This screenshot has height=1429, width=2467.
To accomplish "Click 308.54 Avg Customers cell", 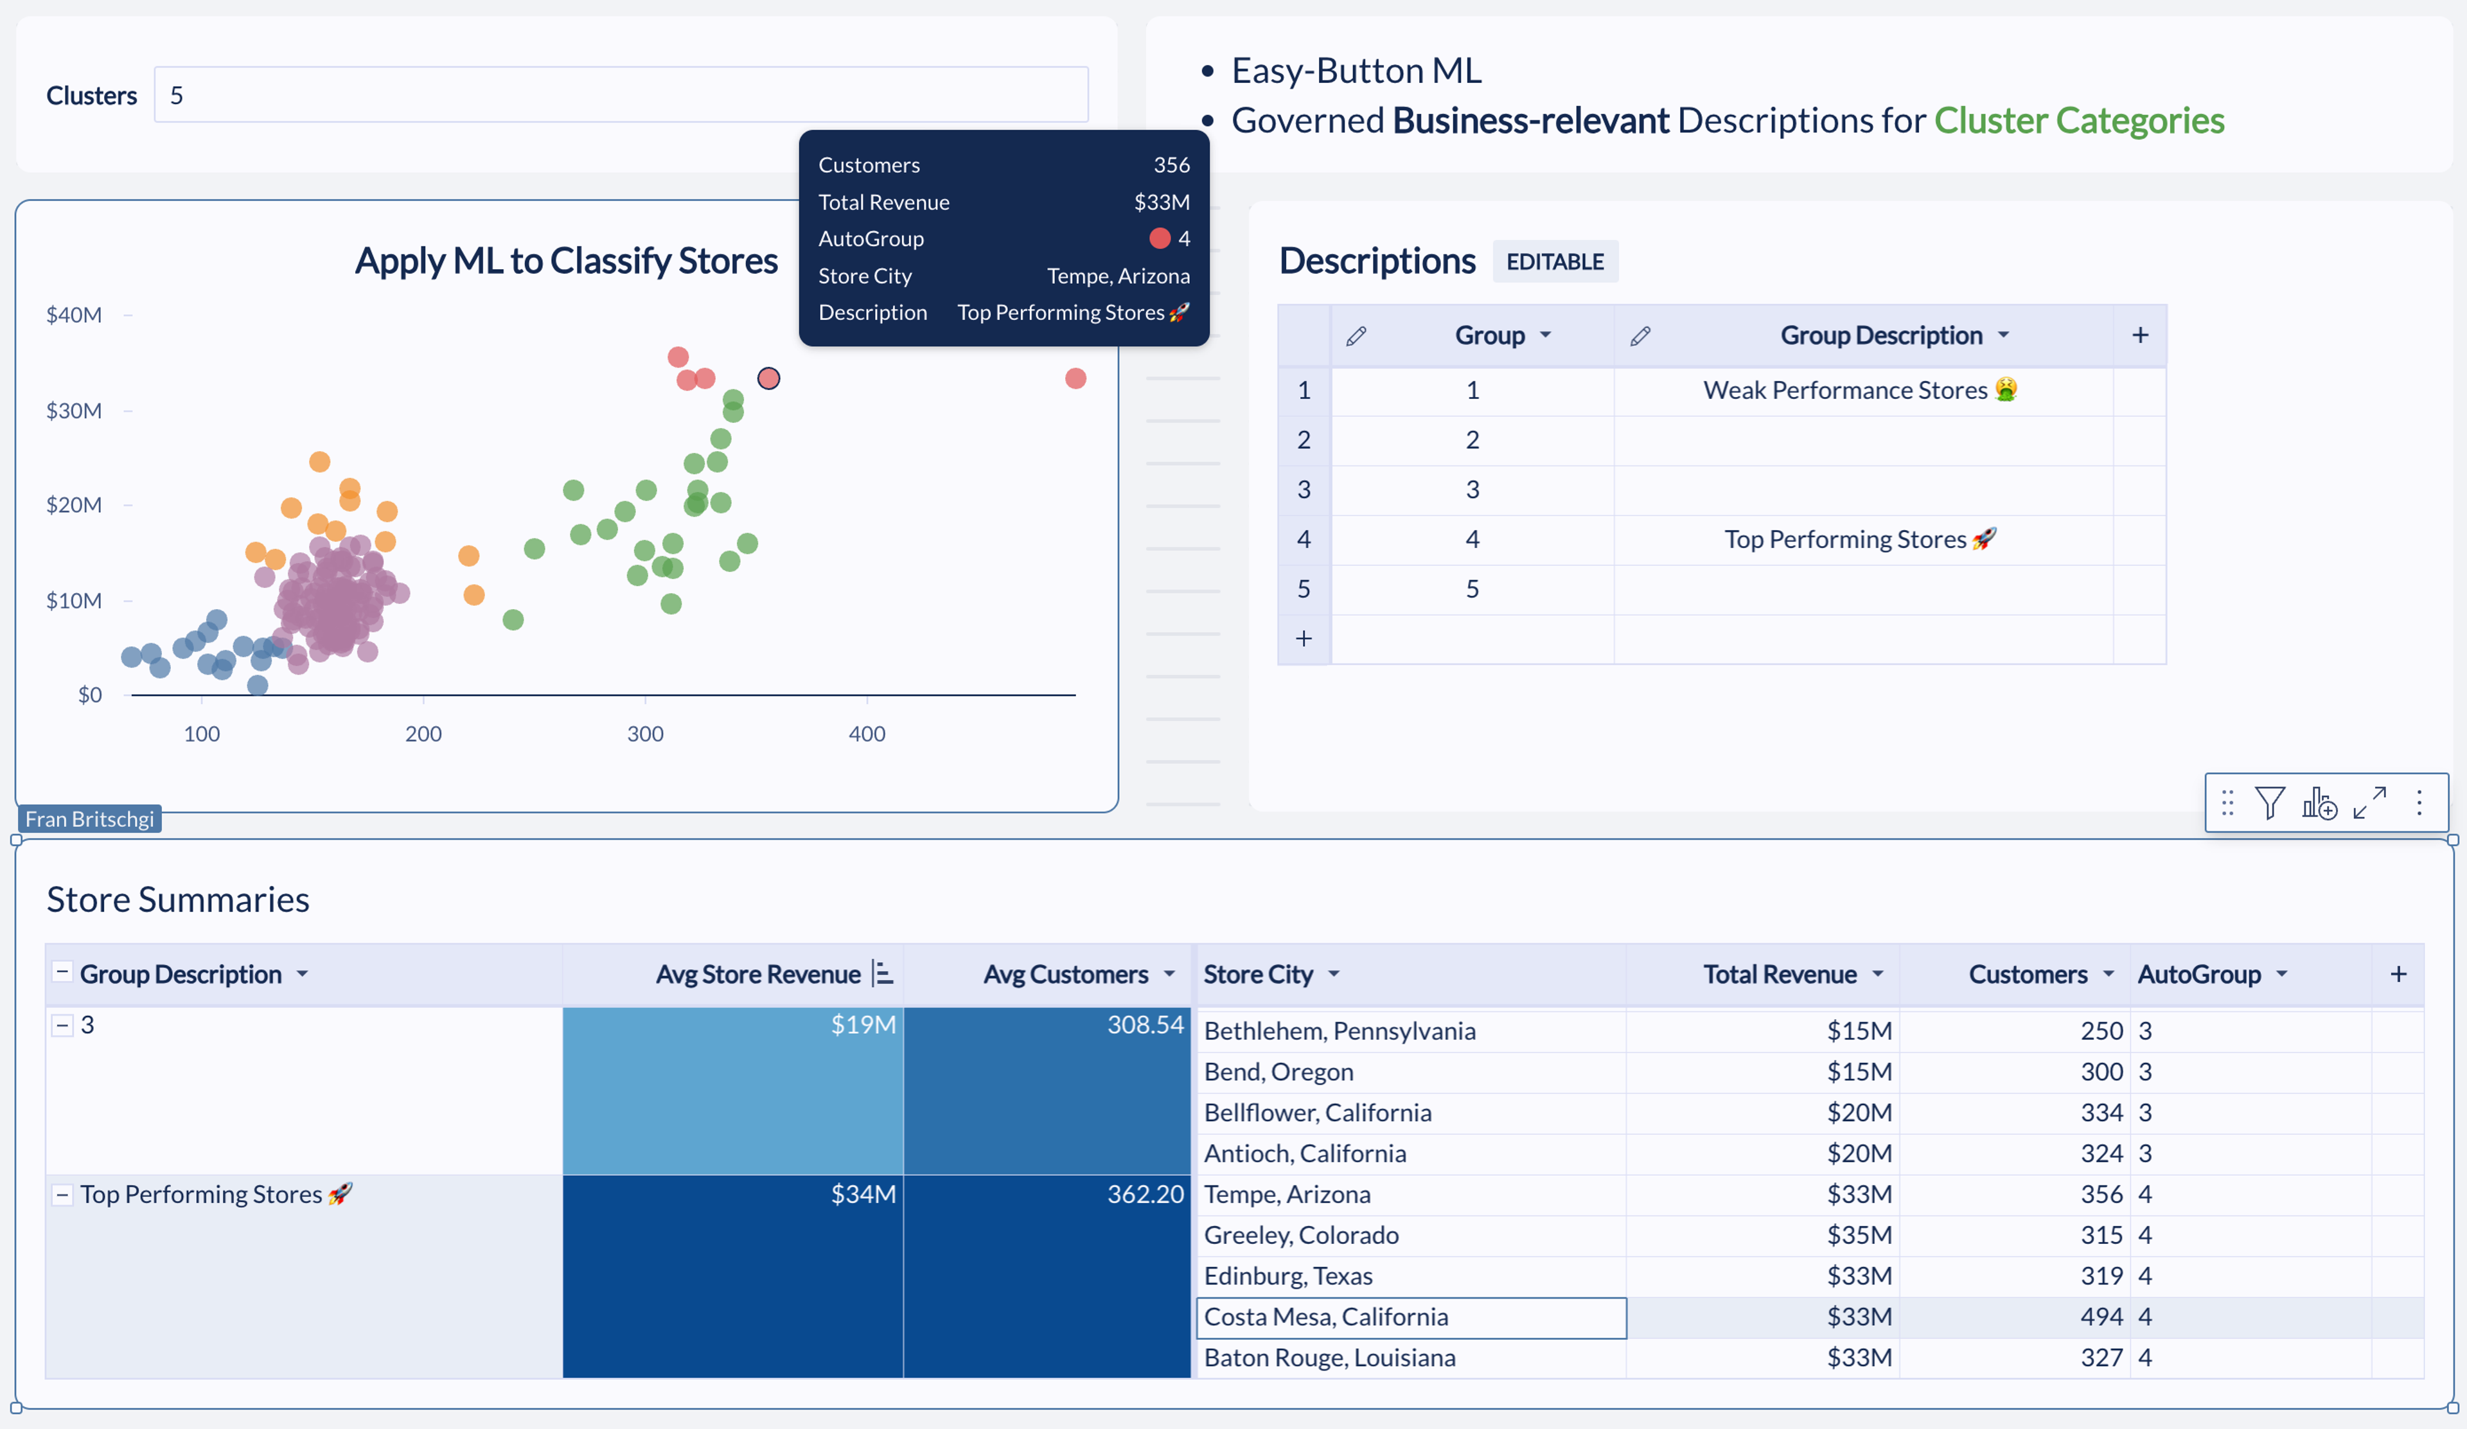I will click(1047, 1091).
